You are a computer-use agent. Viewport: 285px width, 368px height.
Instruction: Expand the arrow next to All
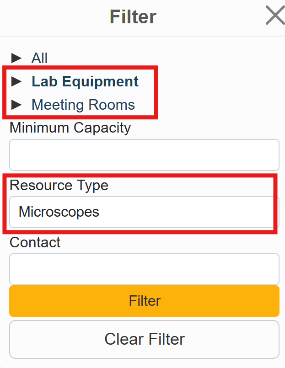16,58
